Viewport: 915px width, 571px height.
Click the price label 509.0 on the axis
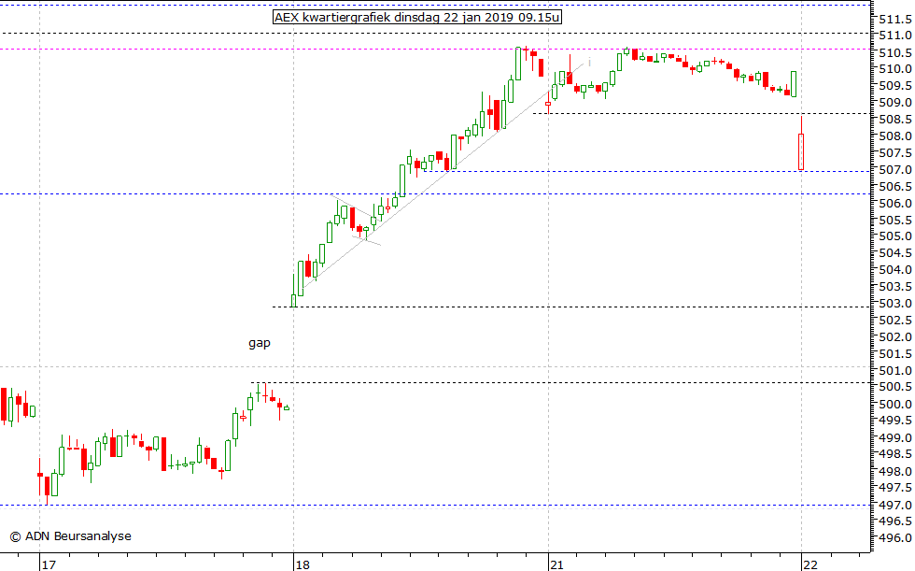895,103
